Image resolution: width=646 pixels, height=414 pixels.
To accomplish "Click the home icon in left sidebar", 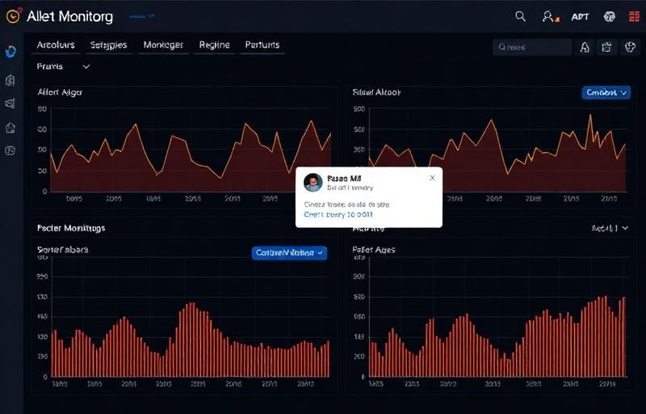I will (10, 127).
